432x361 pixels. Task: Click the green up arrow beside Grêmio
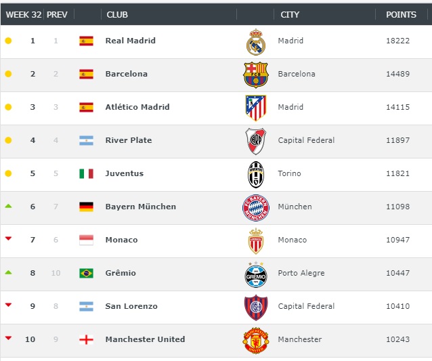point(8,272)
